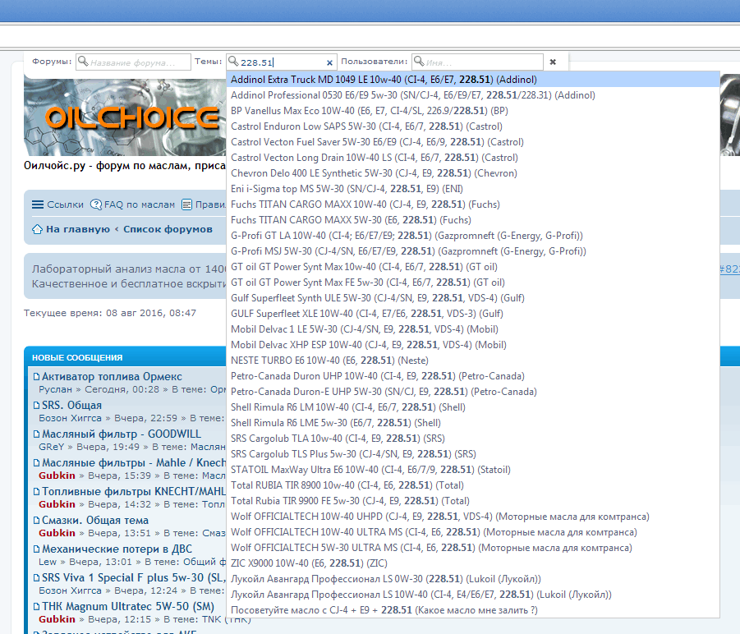The image size is (740, 634).
Task: Select Wolf OFFICIALTECH 10W-40 UHPD suggestion
Action: (x=473, y=515)
